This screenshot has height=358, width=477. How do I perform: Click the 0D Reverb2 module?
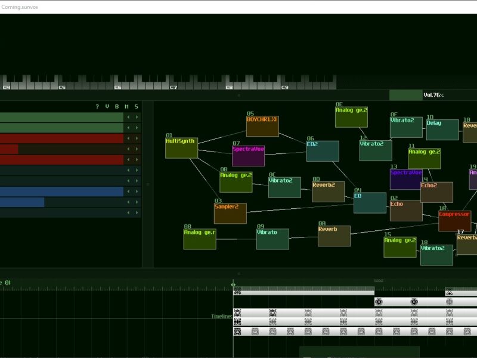328,192
